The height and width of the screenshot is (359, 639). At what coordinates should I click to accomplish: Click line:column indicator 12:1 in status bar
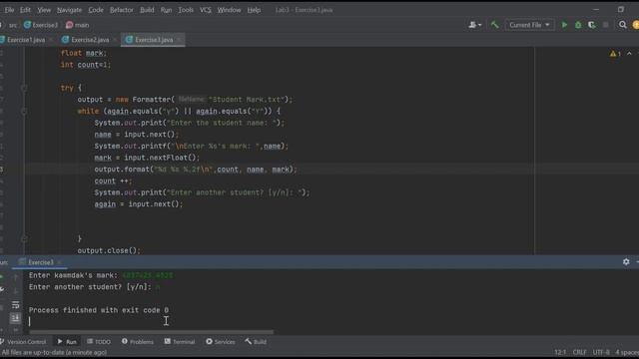(x=560, y=352)
